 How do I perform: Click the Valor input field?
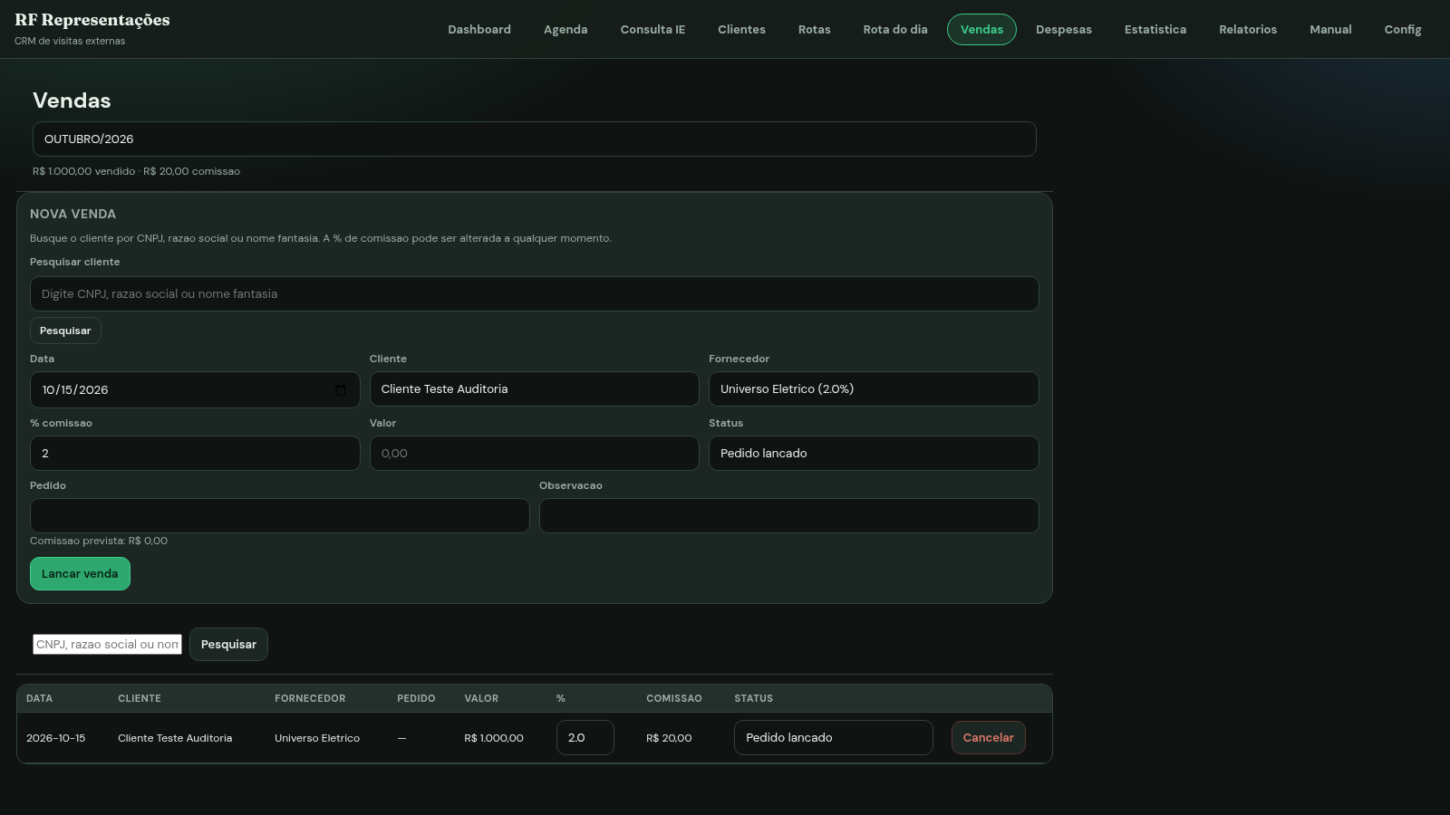(x=535, y=454)
